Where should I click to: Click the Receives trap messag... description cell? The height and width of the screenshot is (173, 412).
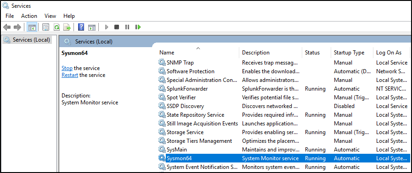pyautogui.click(x=270, y=63)
